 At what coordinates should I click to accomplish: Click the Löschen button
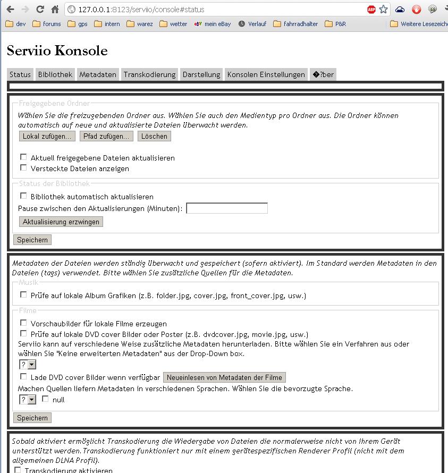coord(154,137)
